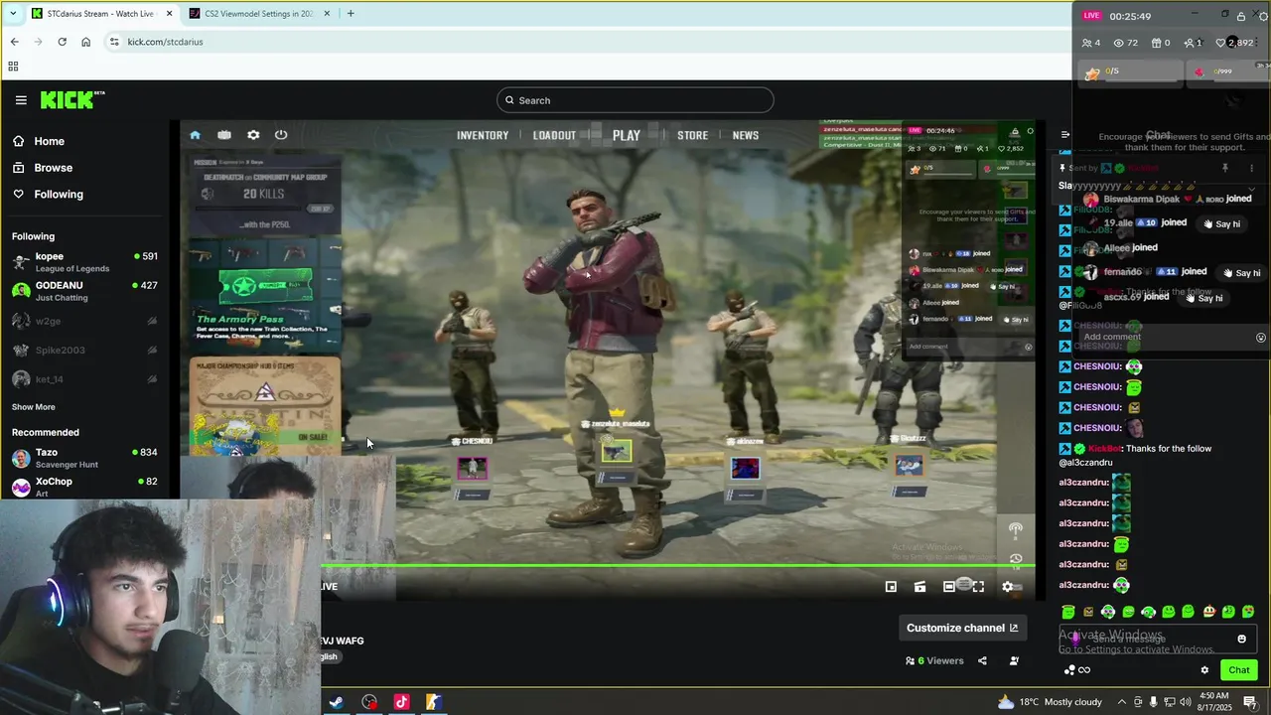Enable mini player on the stream
This screenshot has width=1271, height=715.
click(891, 587)
